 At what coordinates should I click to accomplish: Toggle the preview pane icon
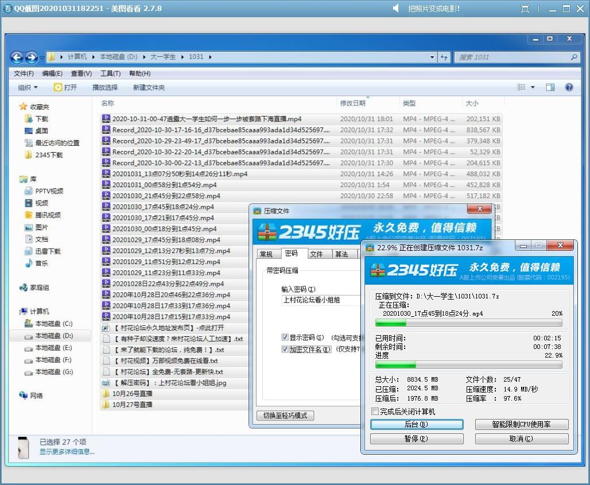click(x=550, y=87)
